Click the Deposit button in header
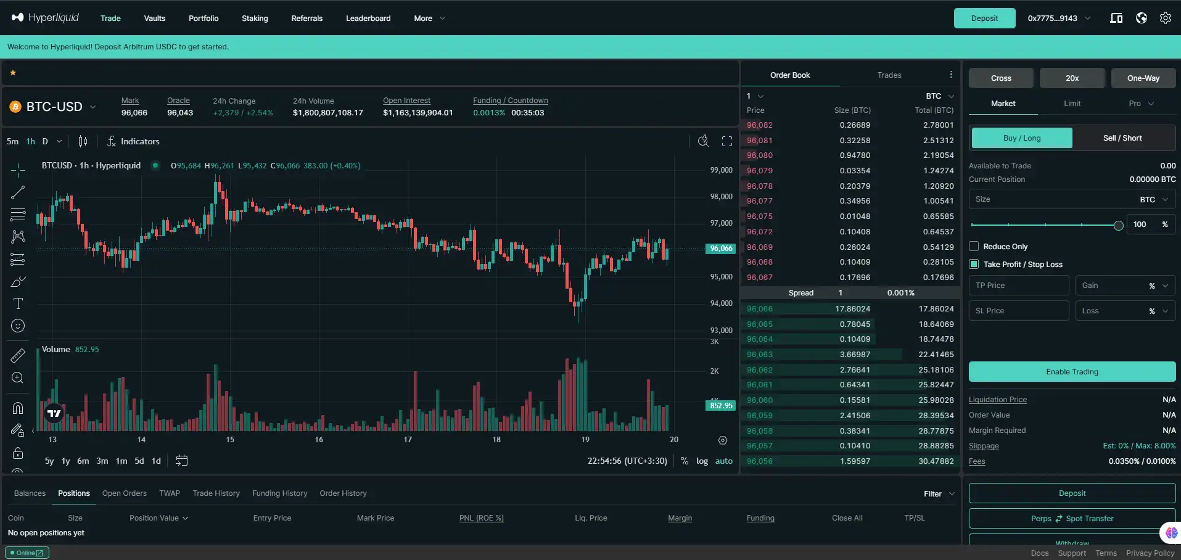 click(984, 18)
